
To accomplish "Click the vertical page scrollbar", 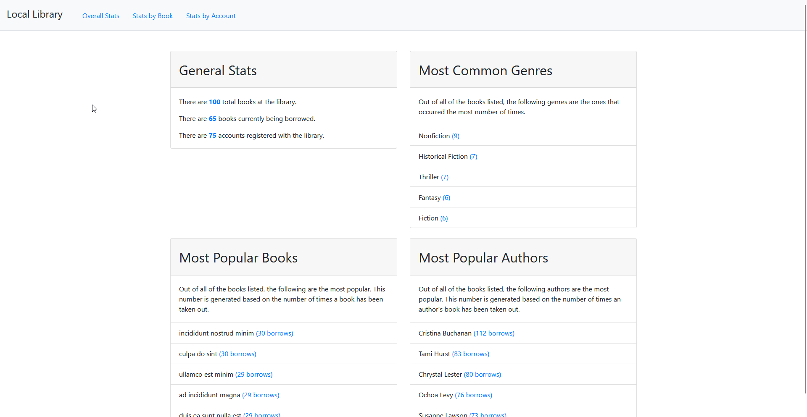I will [x=805, y=197].
